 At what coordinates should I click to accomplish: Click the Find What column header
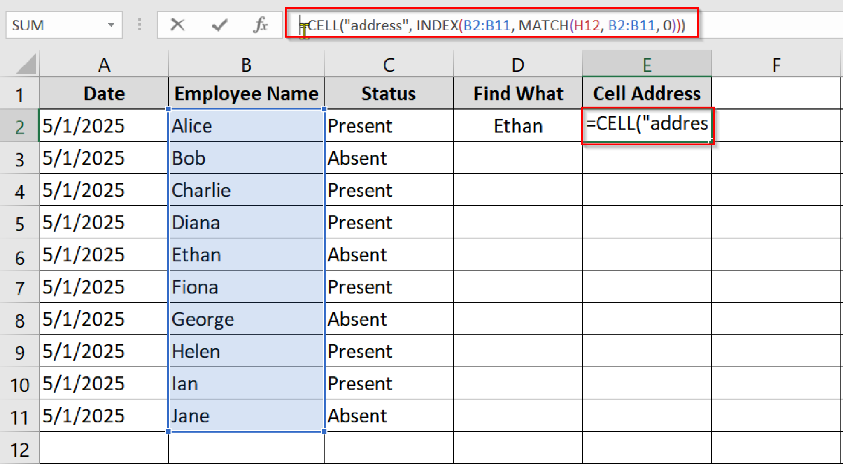point(517,93)
